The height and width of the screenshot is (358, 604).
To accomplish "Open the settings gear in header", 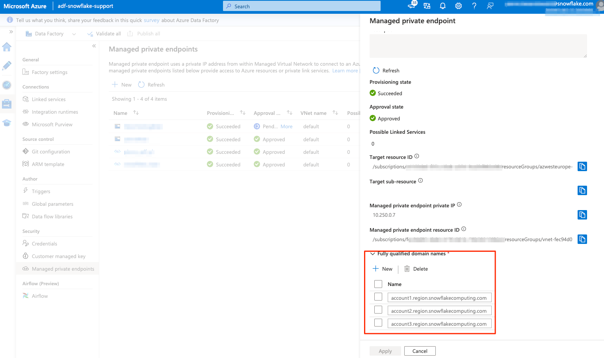I will 458,6.
